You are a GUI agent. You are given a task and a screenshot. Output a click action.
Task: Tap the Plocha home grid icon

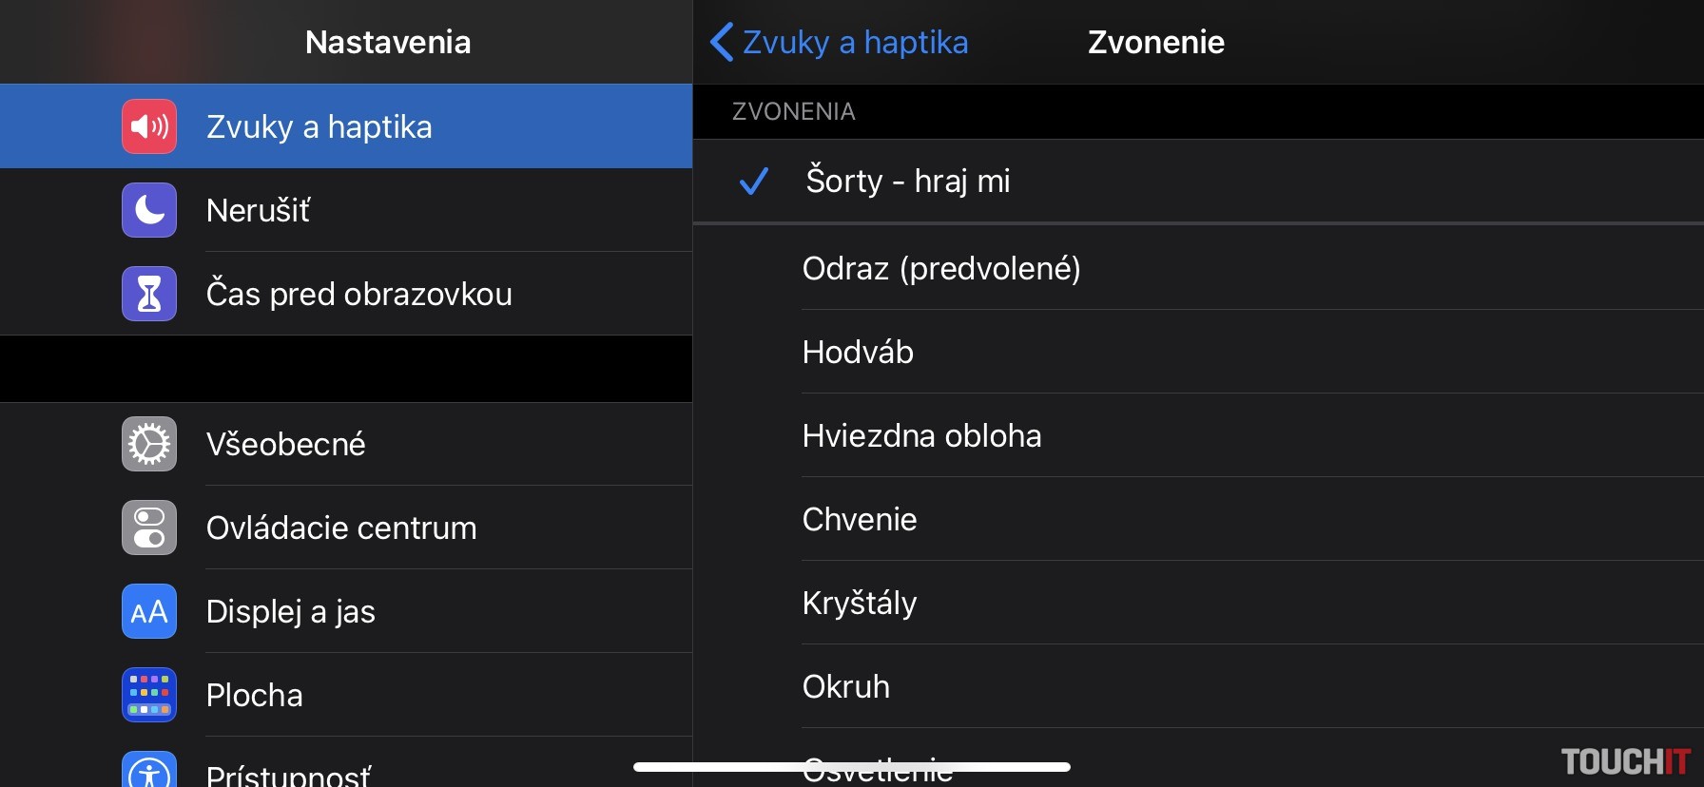pyautogui.click(x=149, y=695)
